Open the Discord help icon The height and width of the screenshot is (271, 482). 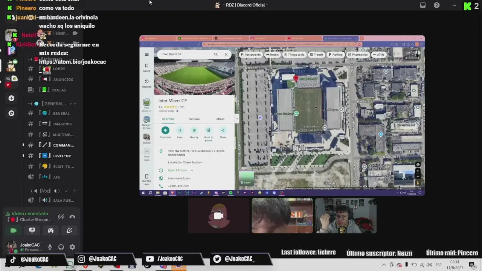pyautogui.click(x=436, y=5)
